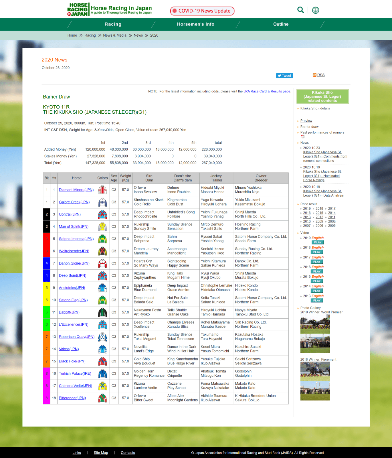Open the Horsemen's Info menu

tap(196, 24)
